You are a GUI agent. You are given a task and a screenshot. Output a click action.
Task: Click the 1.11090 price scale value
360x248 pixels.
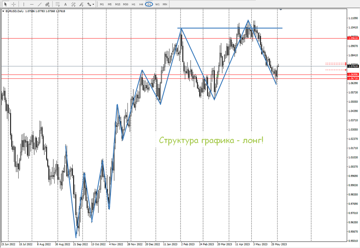click(x=352, y=18)
